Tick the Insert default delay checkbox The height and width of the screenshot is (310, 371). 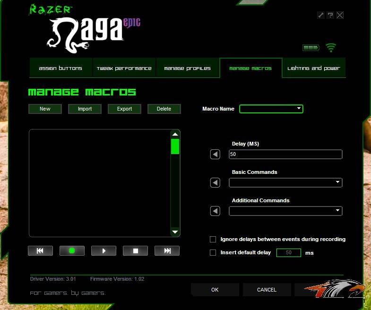213,252
